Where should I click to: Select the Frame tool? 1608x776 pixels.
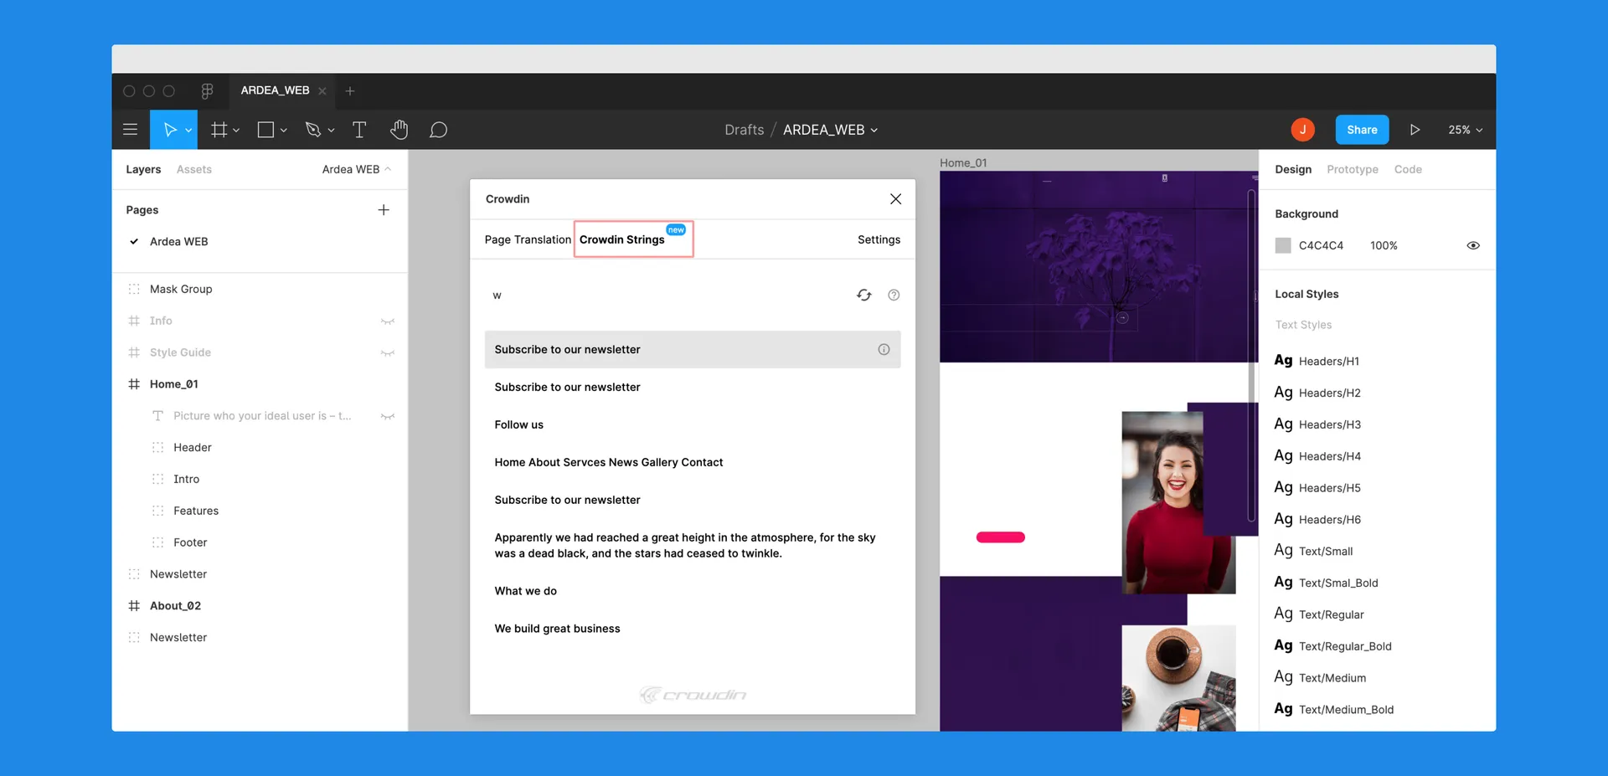[219, 130]
